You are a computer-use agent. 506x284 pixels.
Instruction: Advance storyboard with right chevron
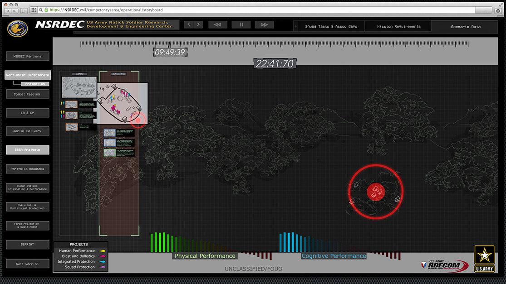point(199,24)
